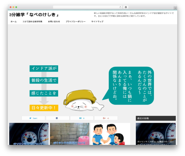Click the green maximize window dot
This screenshot has height=156, width=185.
point(16,7)
